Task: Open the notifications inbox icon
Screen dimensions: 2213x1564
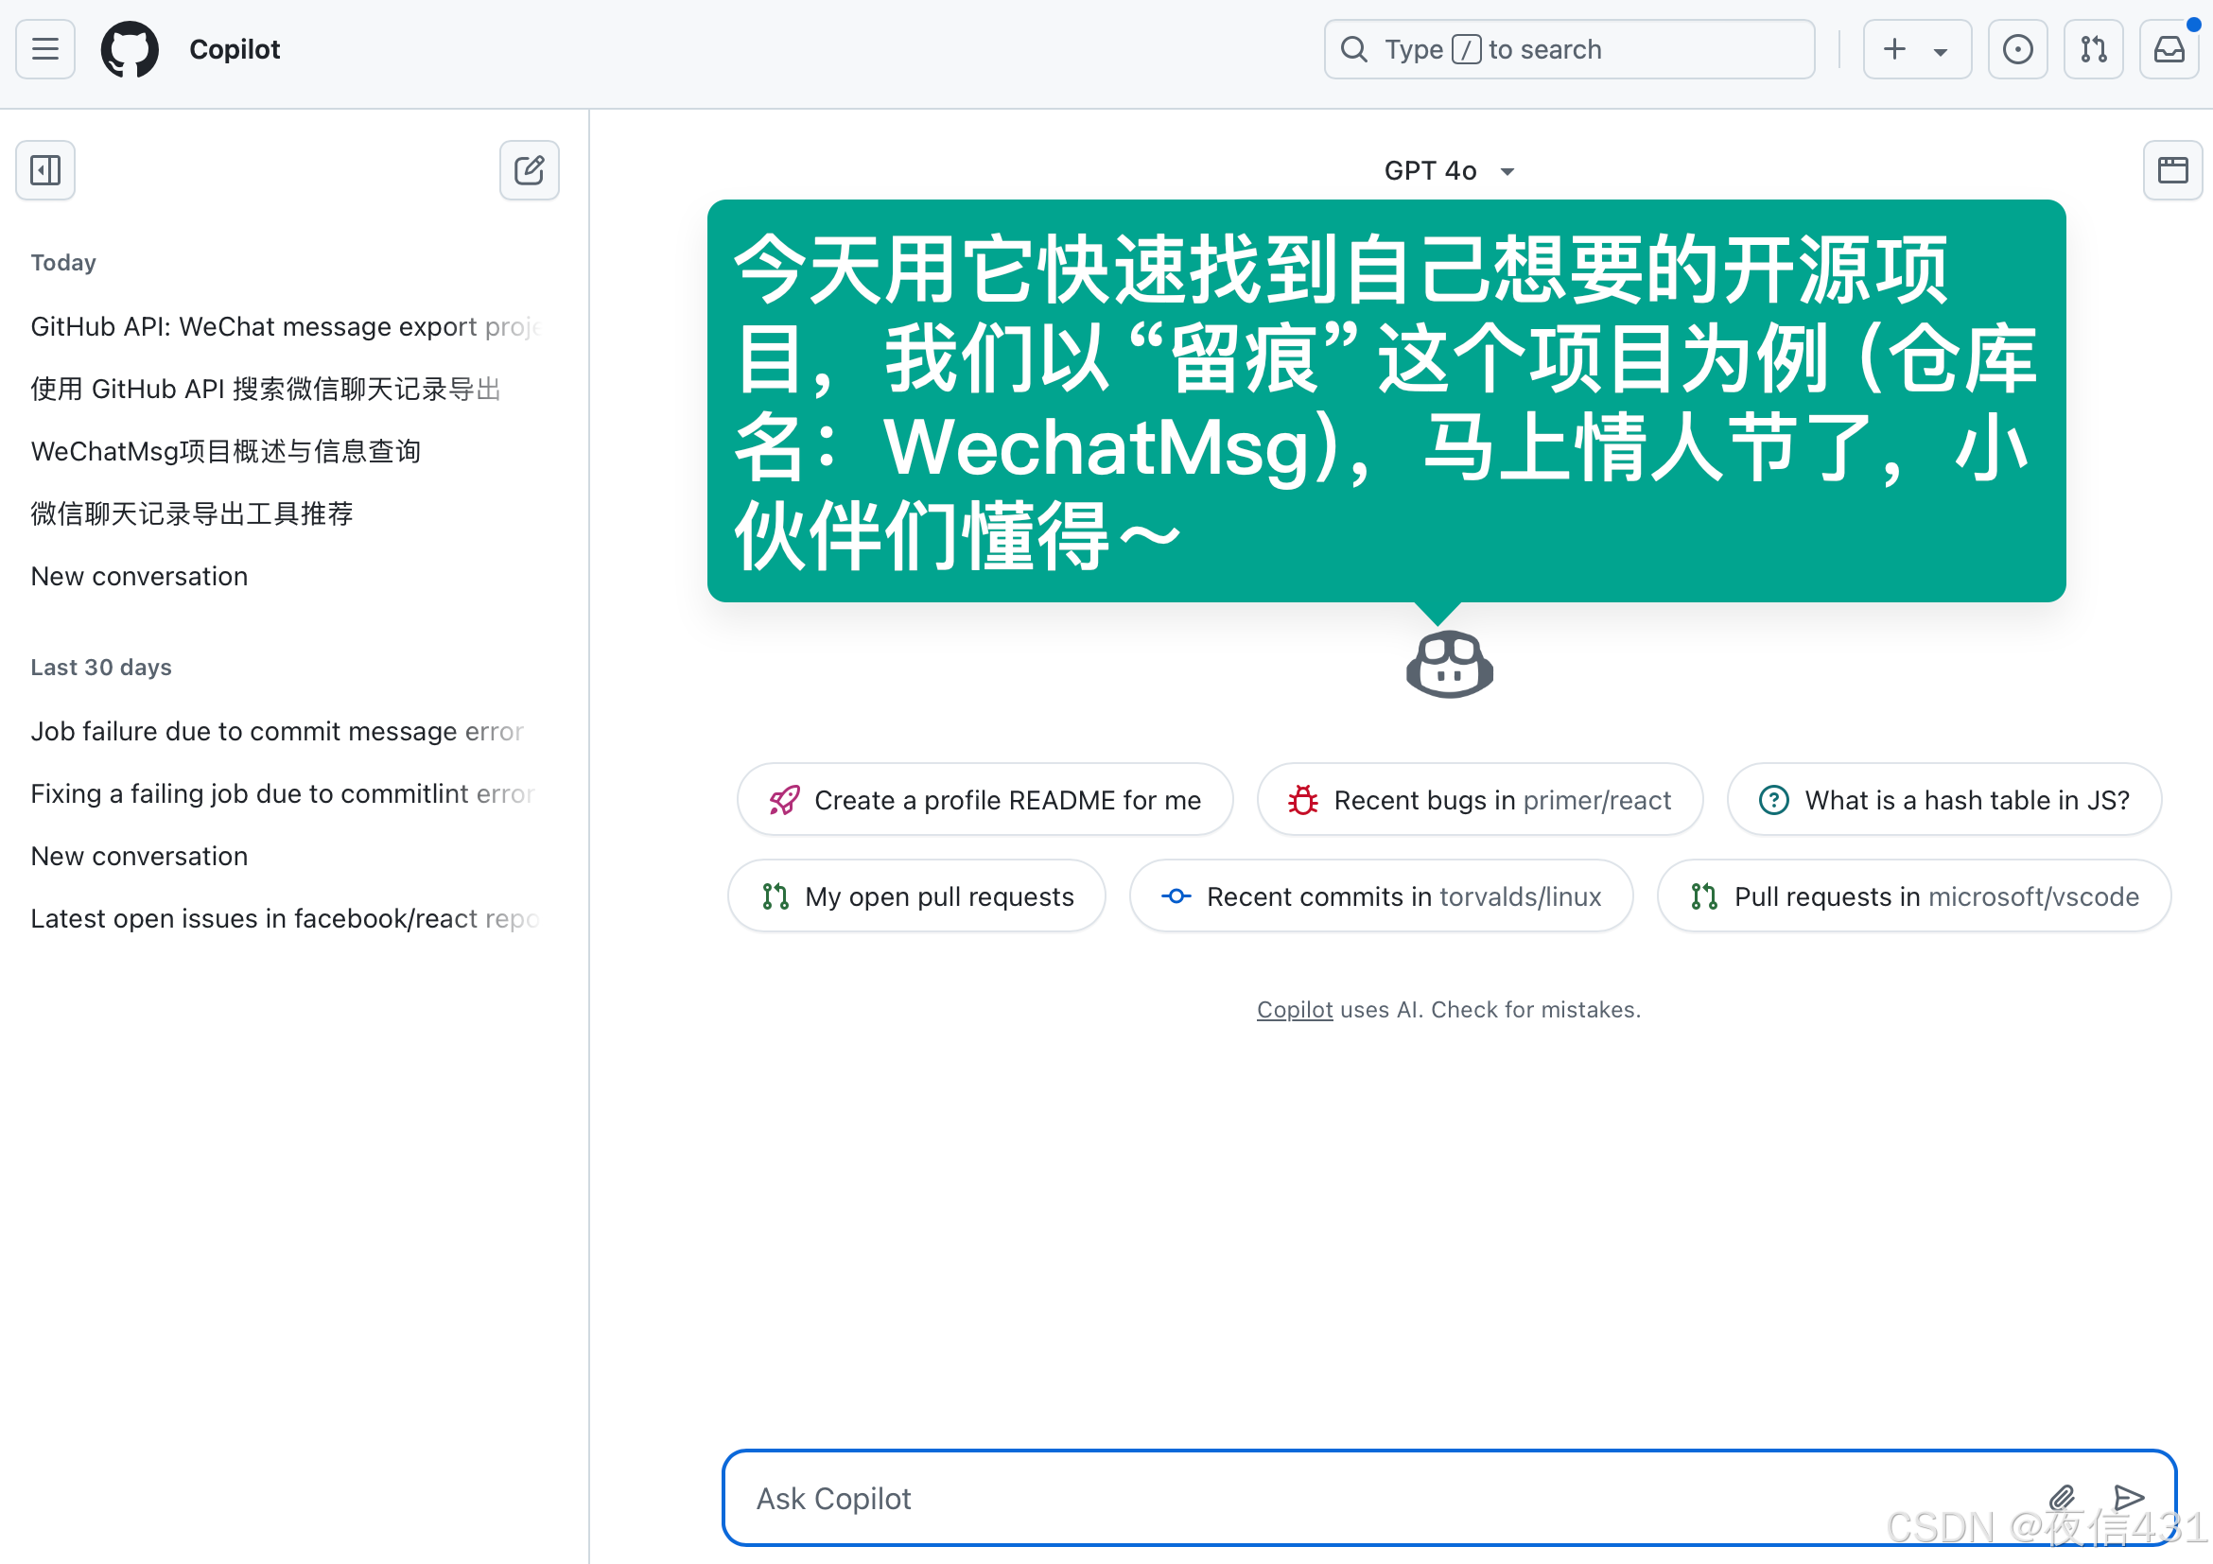Action: pos(2169,49)
